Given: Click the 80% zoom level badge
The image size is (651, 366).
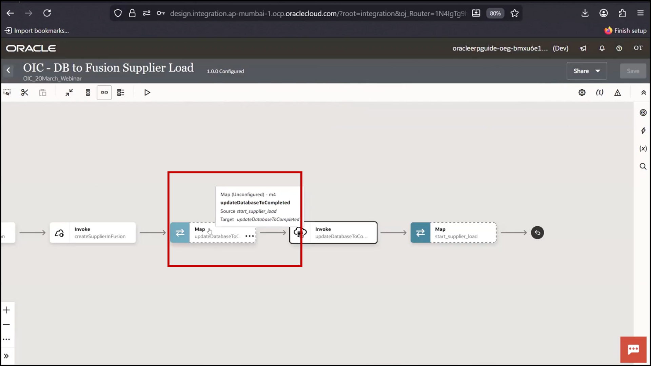Looking at the screenshot, I should (495, 13).
